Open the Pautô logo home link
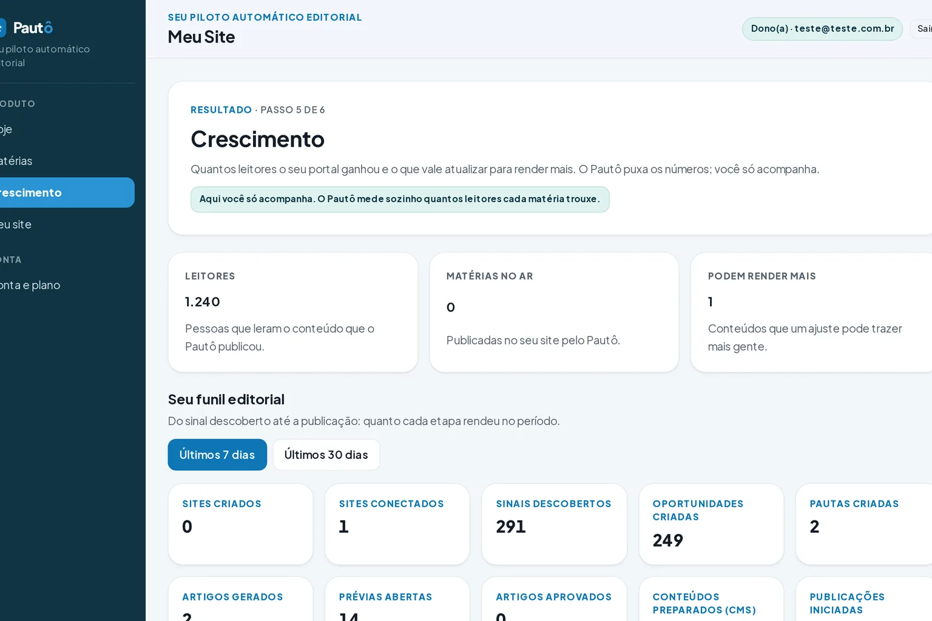The height and width of the screenshot is (621, 932). coord(27,28)
